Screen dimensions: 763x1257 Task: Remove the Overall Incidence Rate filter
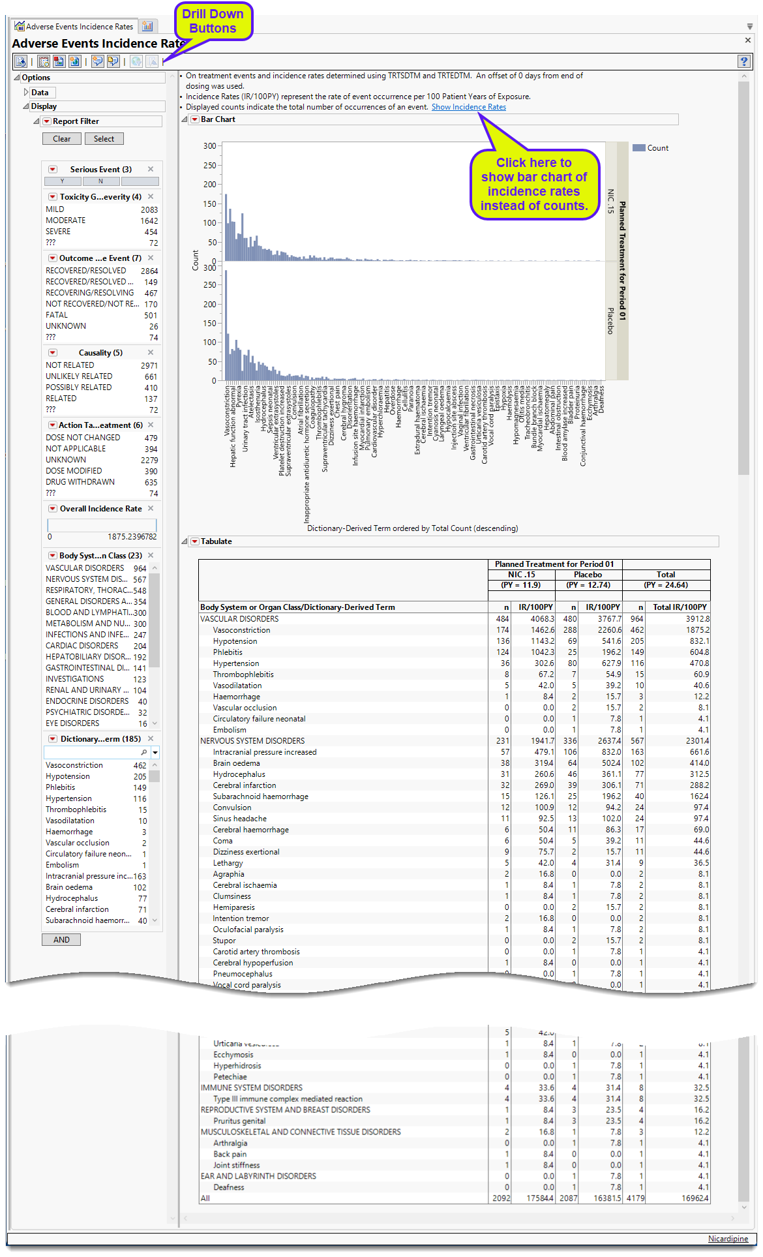point(151,508)
